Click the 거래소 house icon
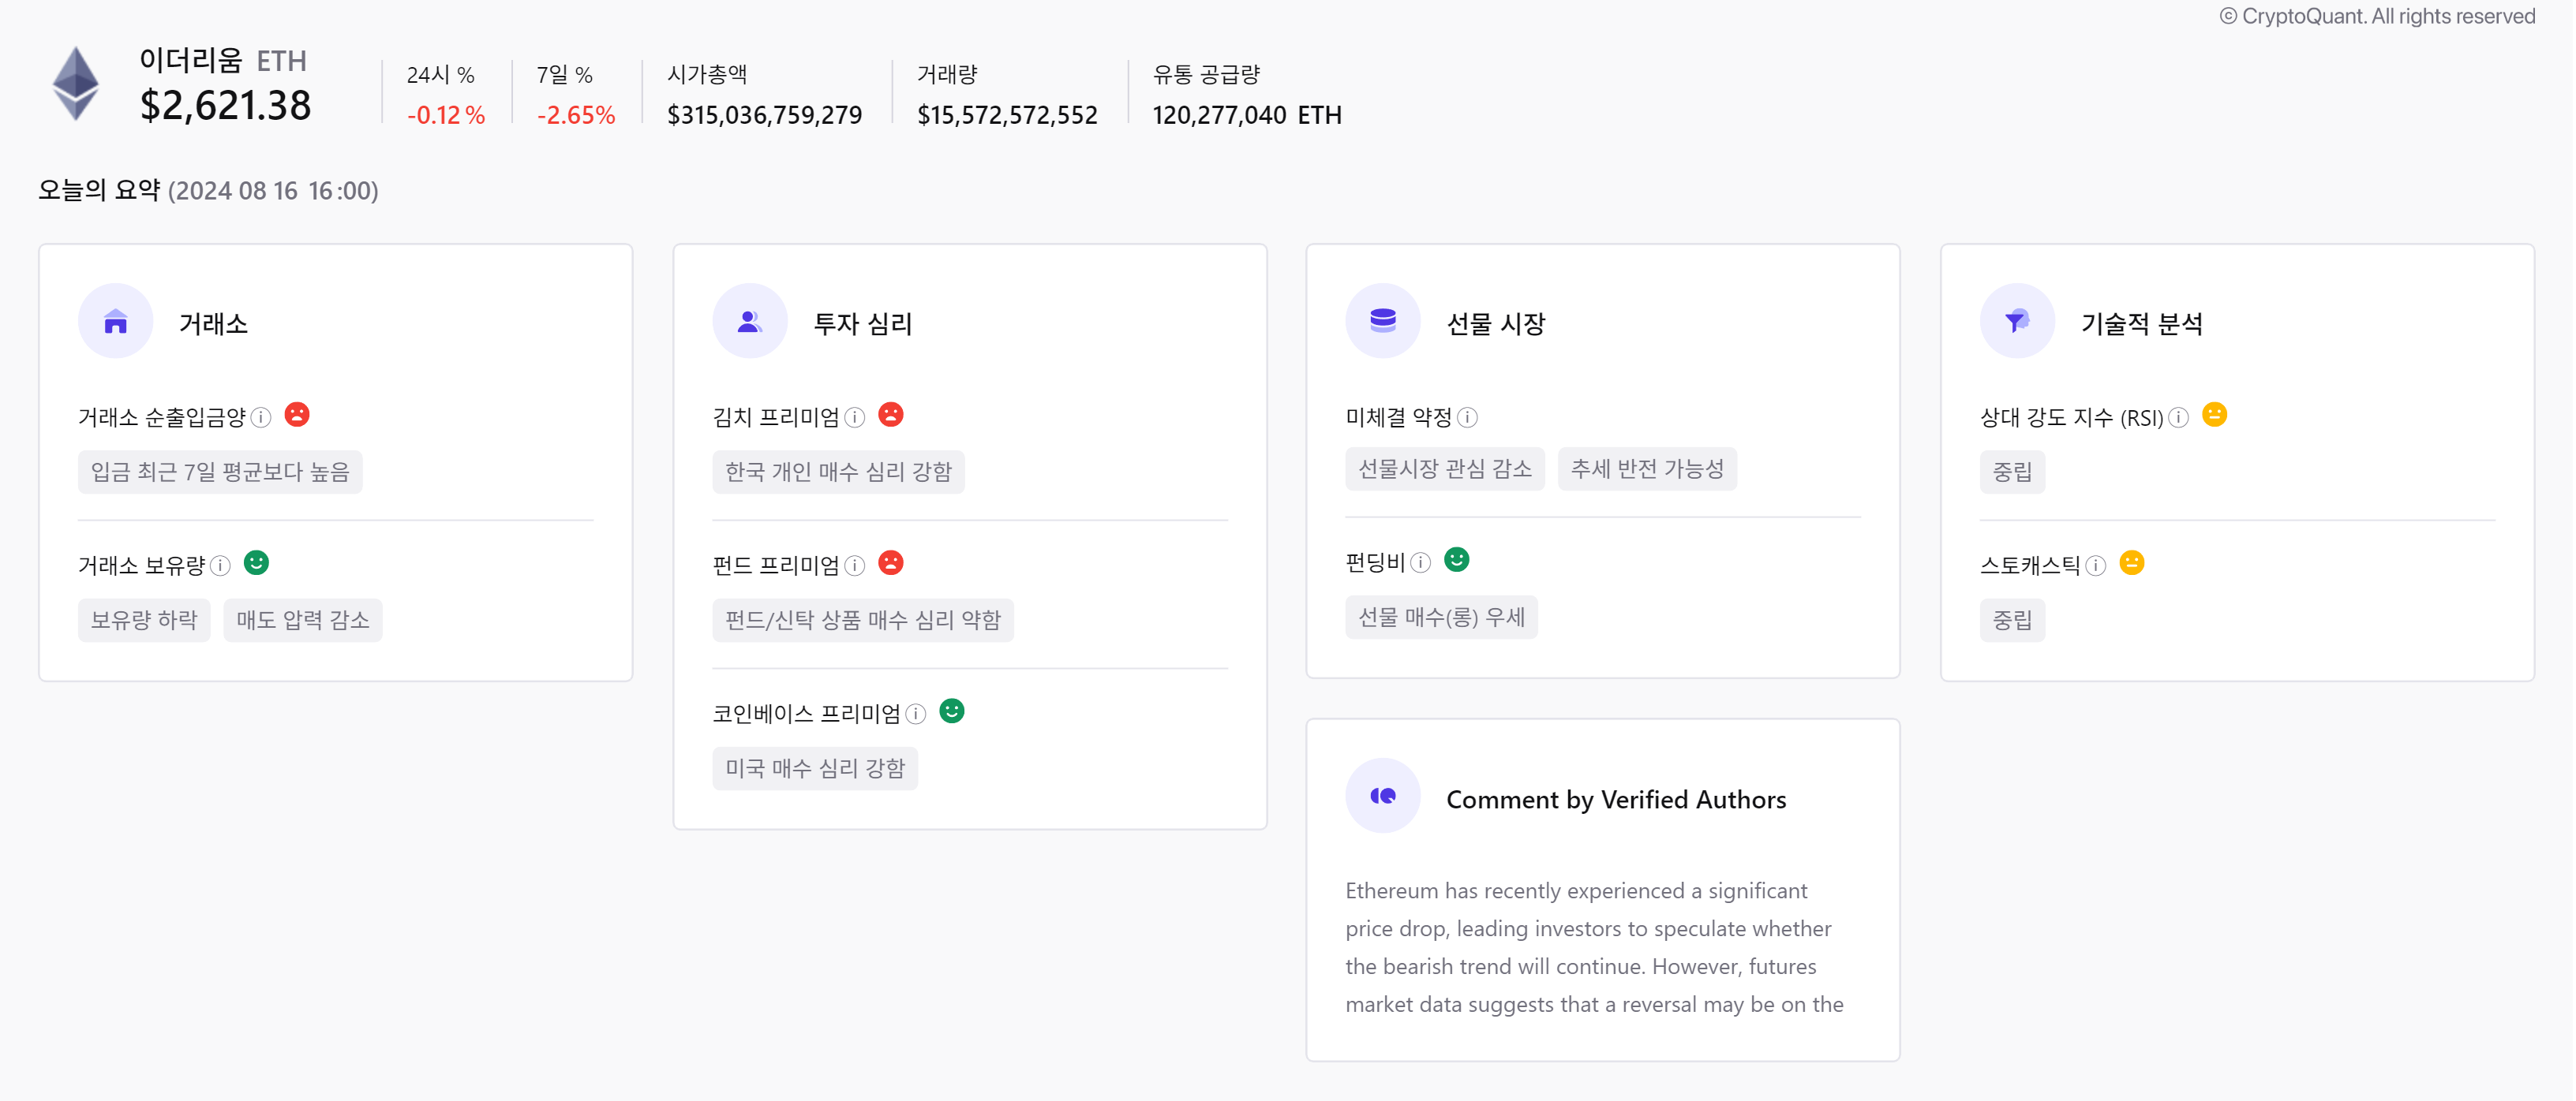The height and width of the screenshot is (1101, 2576). (x=116, y=321)
